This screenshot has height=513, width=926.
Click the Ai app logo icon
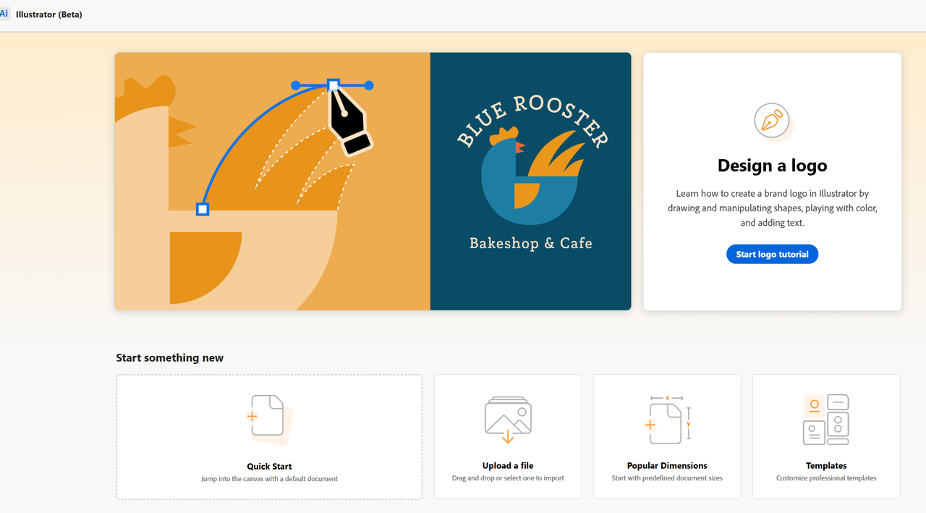tap(4, 14)
